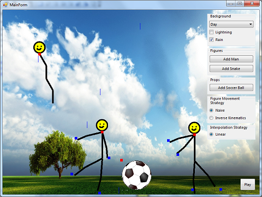Viewport: 262px width, 197px height.
Task: Select the right man's straight leg foot handle
Action: 193,190
